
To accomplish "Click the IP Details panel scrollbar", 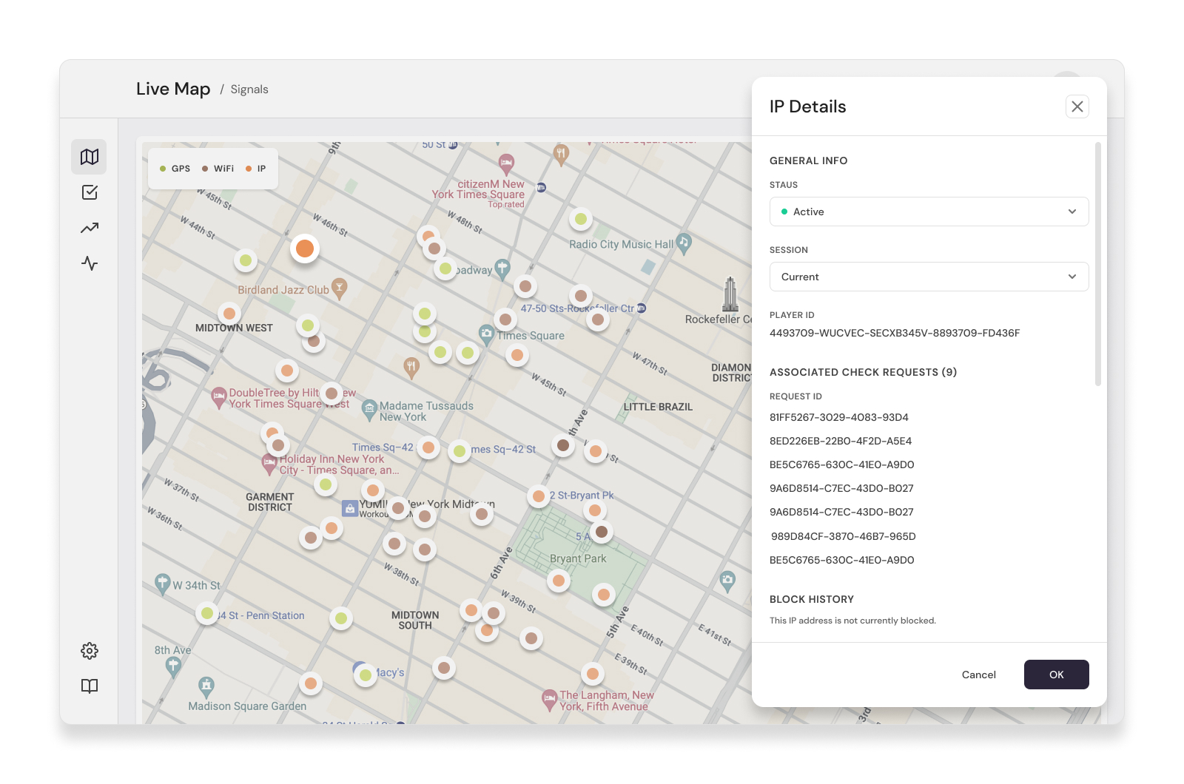I will tap(1098, 263).
